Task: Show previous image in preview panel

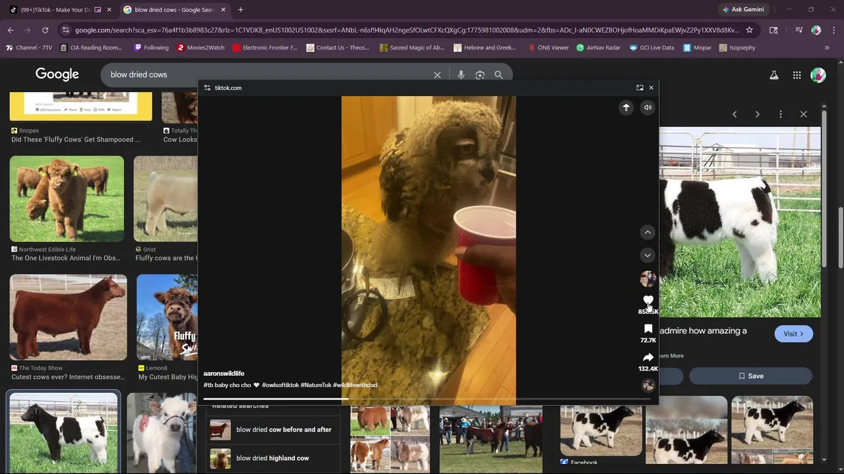Action: coord(735,114)
